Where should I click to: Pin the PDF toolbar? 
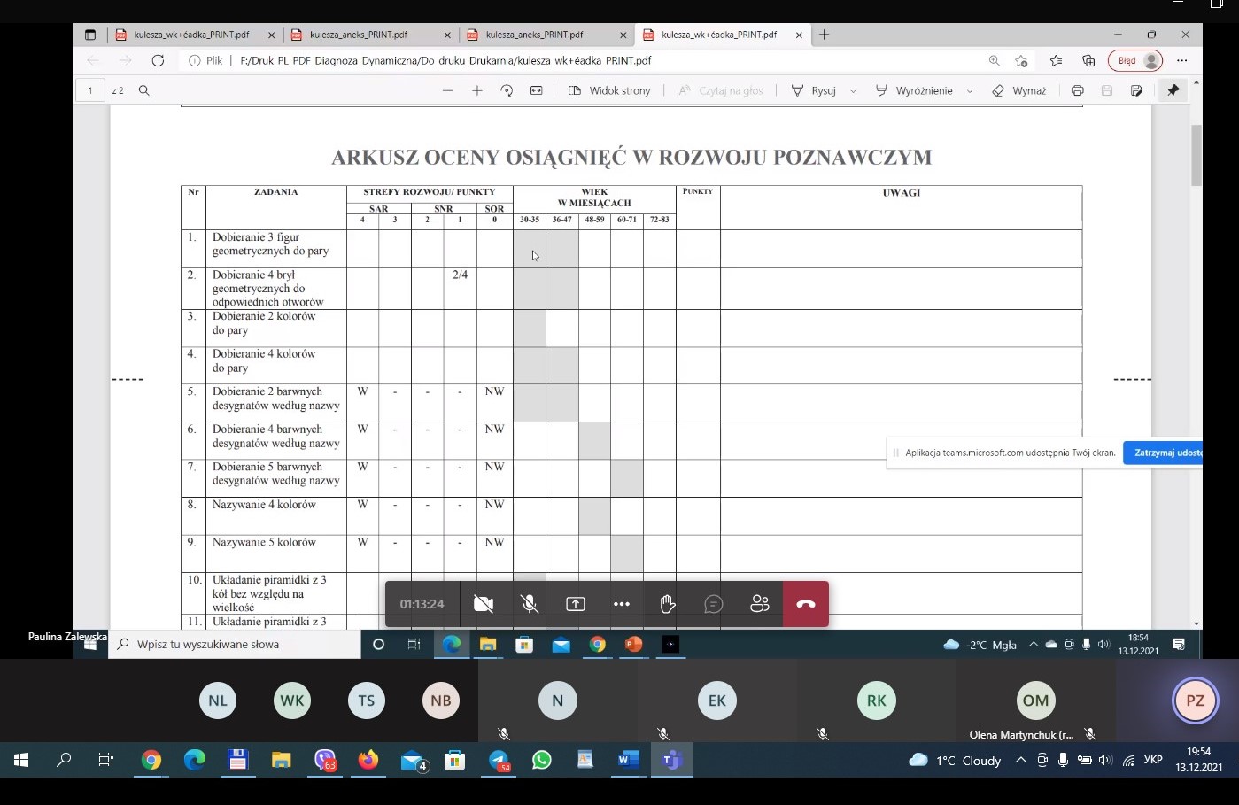(x=1173, y=89)
